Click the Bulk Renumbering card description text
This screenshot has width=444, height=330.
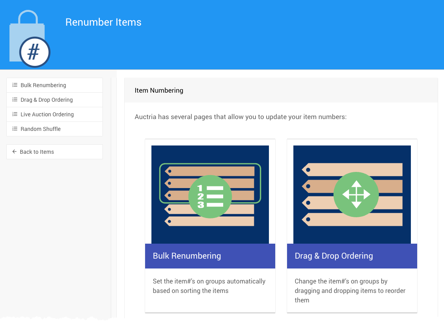(x=209, y=286)
